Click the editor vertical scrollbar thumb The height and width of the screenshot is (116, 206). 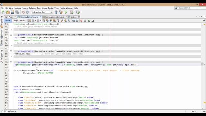[202, 64]
